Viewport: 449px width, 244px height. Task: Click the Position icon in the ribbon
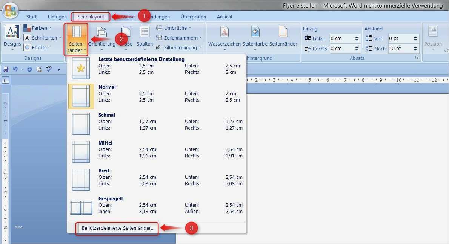click(433, 31)
